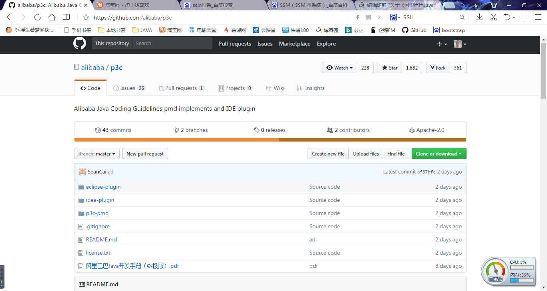Add a new browser tab with plus icon
This screenshot has height=291, width=547.
pyautogui.click(x=523, y=17)
